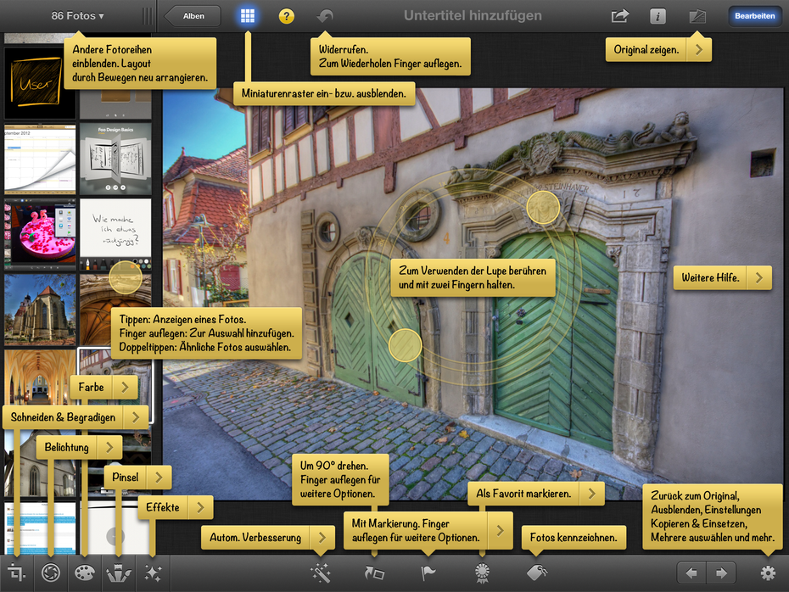The width and height of the screenshot is (789, 592).
Task: Open the settings gear menu
Action: pyautogui.click(x=768, y=573)
